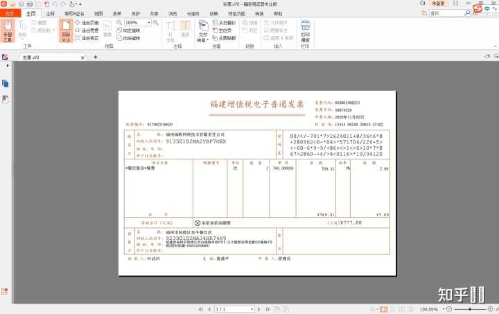Create a blank page (空白页)
The height and width of the screenshot is (314, 499).
pos(222,30)
